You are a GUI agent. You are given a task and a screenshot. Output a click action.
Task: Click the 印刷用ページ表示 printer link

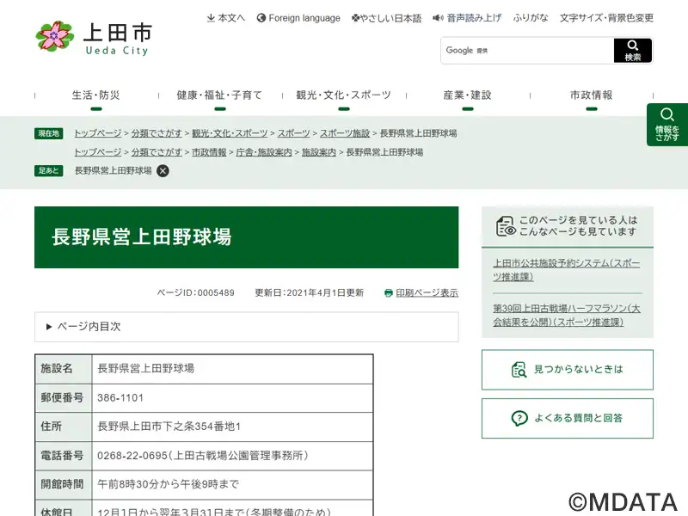click(421, 292)
